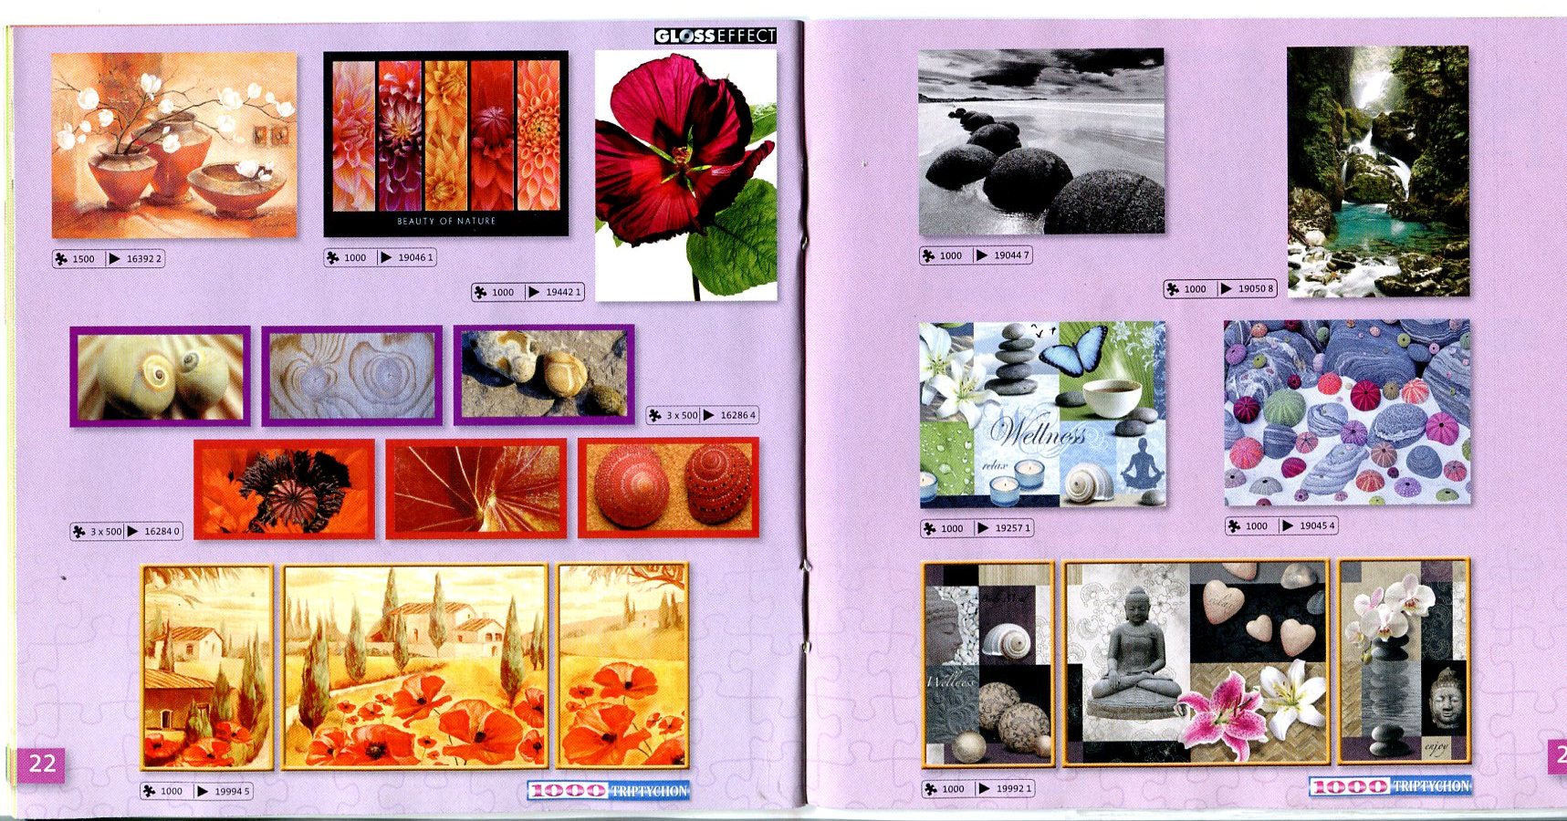
Task: Click the red sea urchin shells image
Action: [x=668, y=488]
